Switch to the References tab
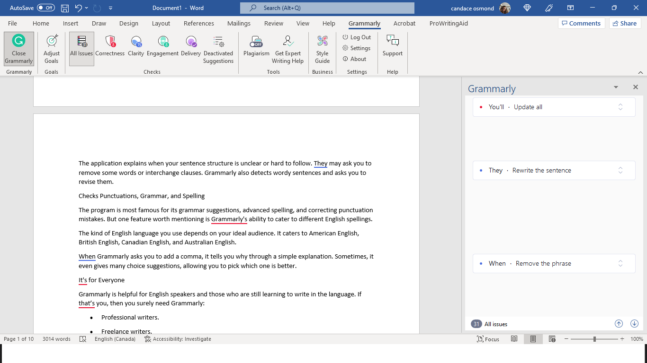This screenshot has height=363, width=647. tap(198, 24)
